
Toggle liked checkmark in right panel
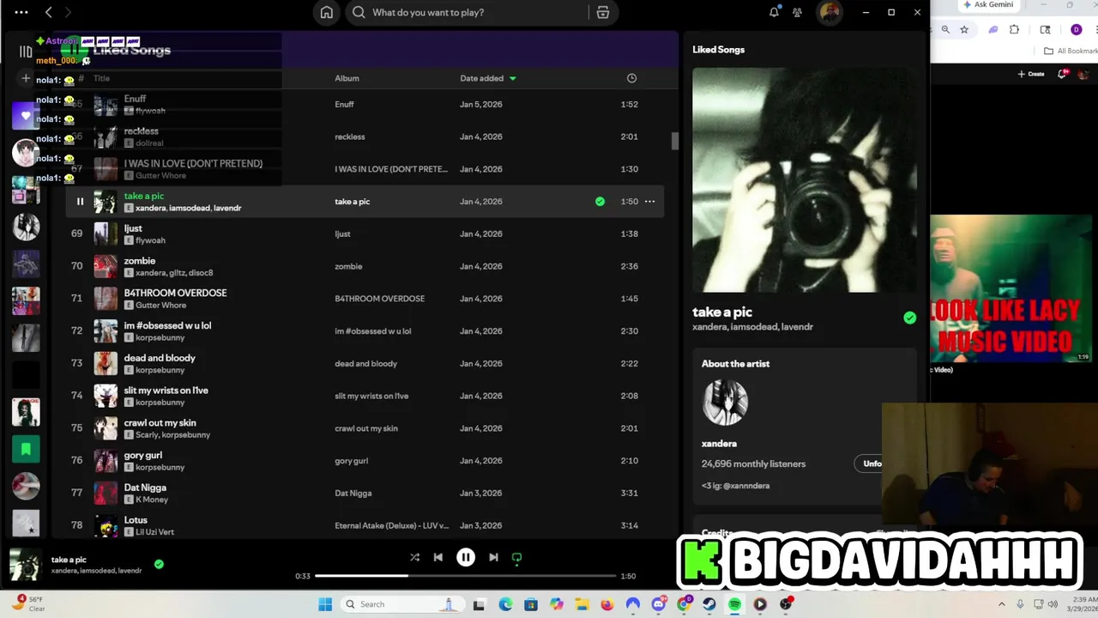tap(909, 318)
